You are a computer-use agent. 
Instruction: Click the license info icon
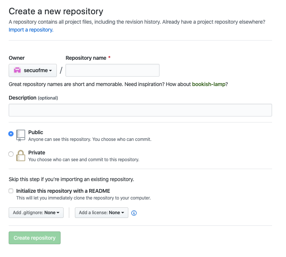pyautogui.click(x=134, y=213)
